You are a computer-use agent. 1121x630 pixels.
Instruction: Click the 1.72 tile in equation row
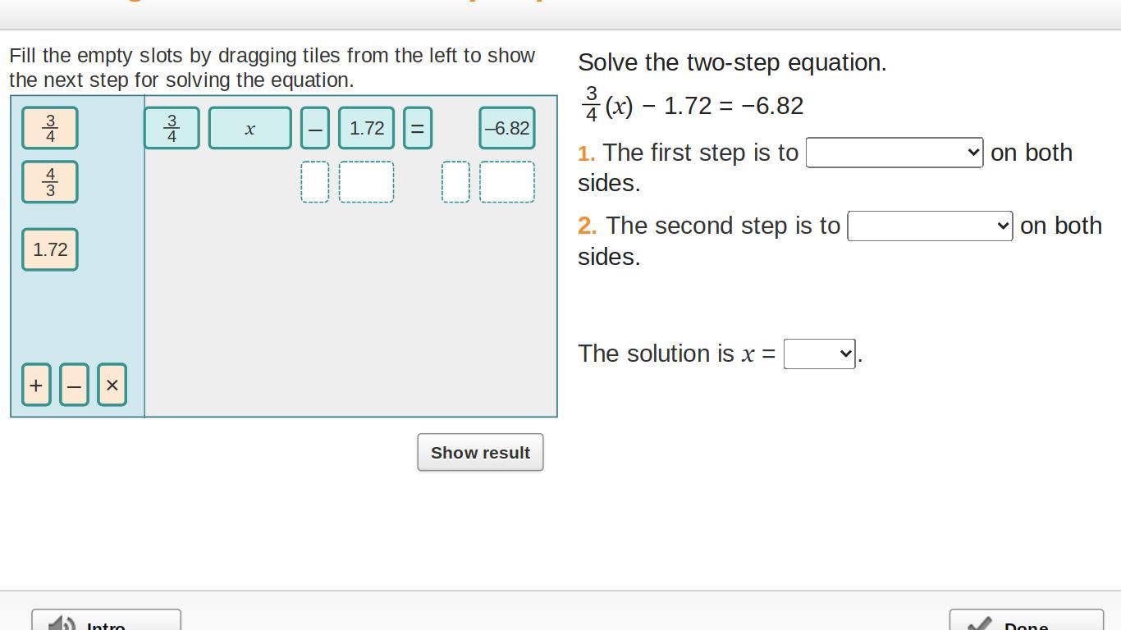pos(366,129)
